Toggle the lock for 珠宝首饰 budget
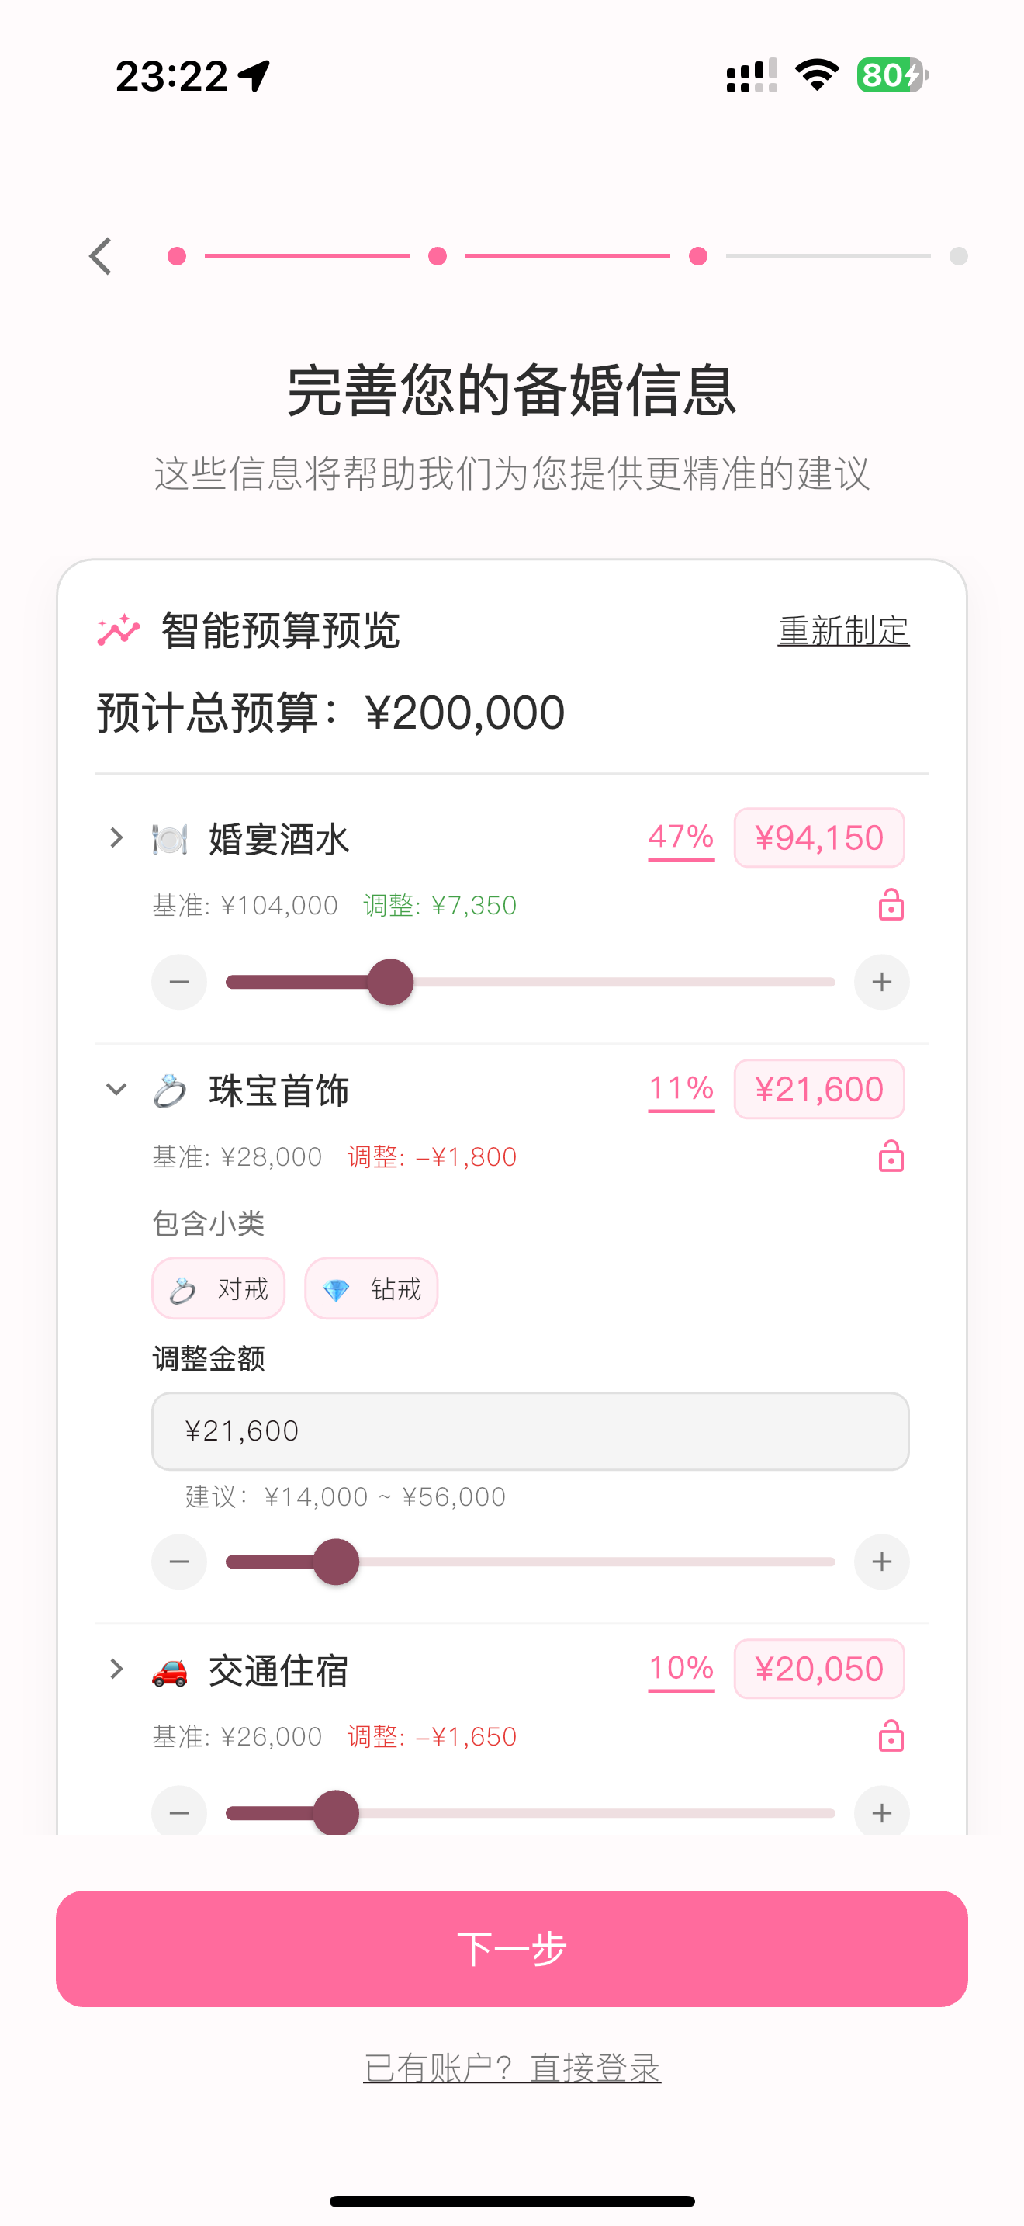The height and width of the screenshot is (2226, 1024). [891, 1157]
